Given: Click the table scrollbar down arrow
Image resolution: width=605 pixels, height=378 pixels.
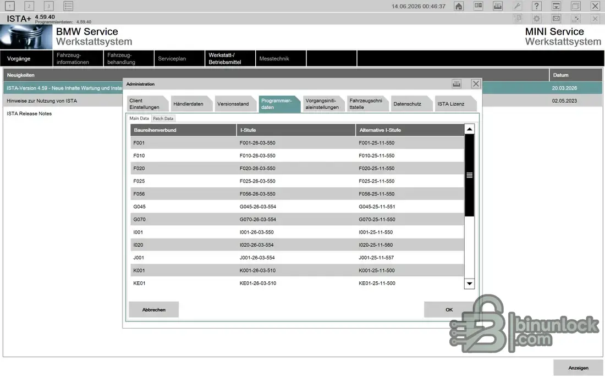Looking at the screenshot, I should pos(469,283).
